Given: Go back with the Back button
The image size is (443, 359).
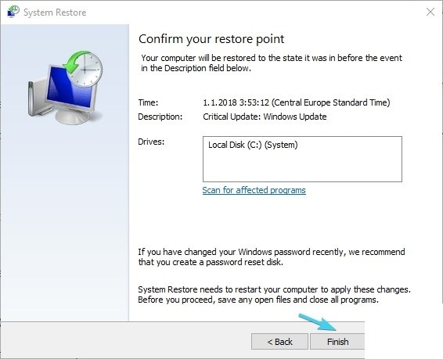Looking at the screenshot, I should tap(279, 342).
